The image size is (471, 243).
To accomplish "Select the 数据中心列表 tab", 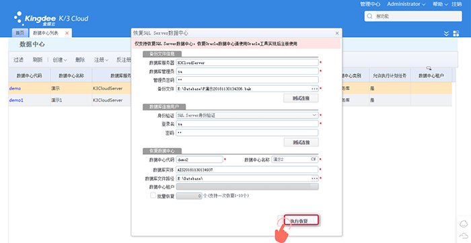I will (46, 33).
